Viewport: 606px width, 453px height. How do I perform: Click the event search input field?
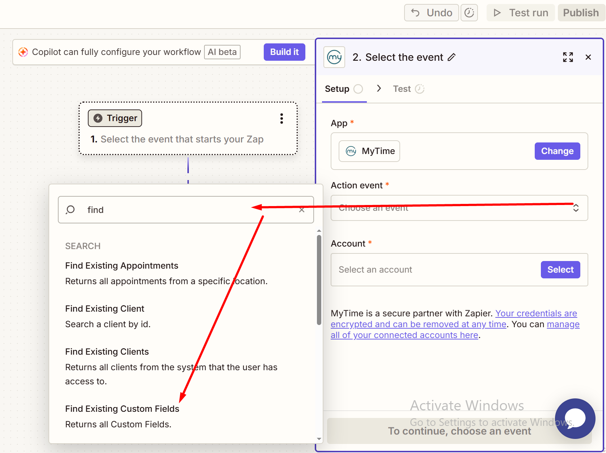point(186,210)
